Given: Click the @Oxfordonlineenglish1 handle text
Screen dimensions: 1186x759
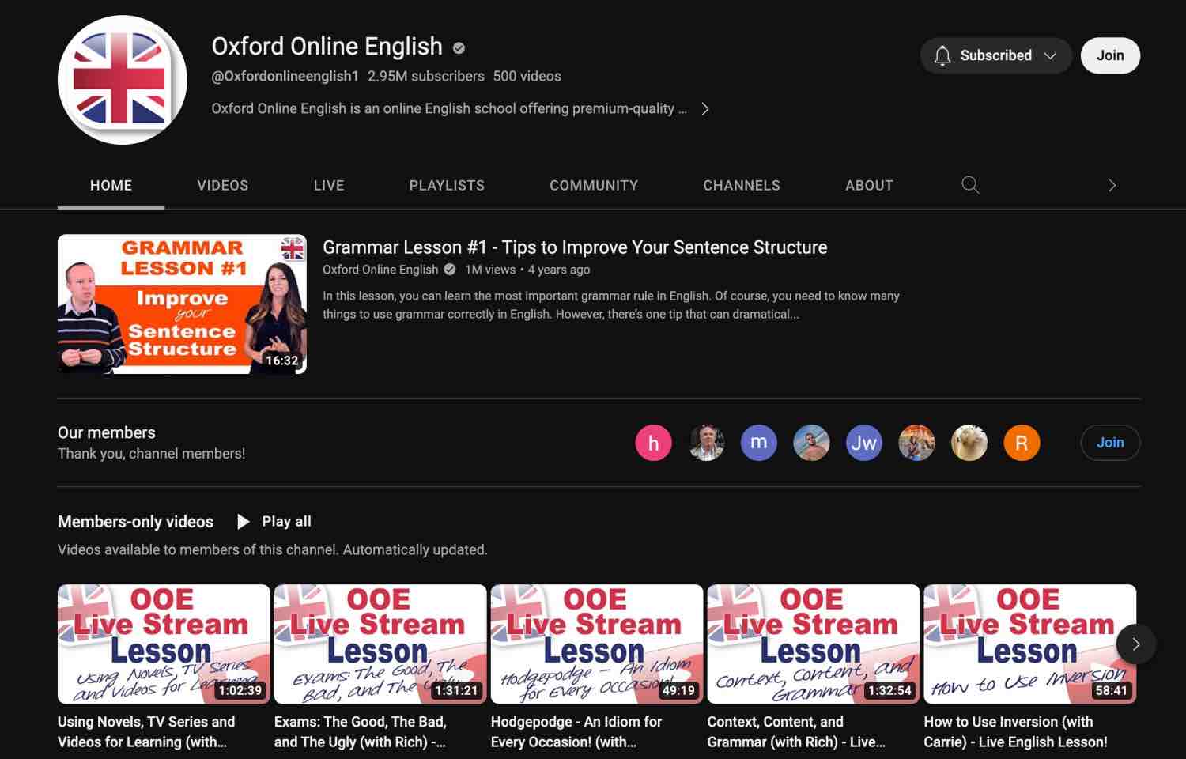Looking at the screenshot, I should (285, 77).
